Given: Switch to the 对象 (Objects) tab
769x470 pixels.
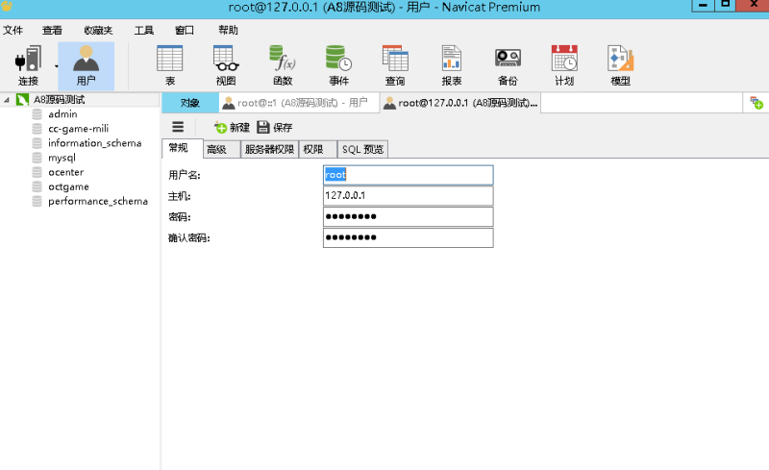Looking at the screenshot, I should click(190, 103).
